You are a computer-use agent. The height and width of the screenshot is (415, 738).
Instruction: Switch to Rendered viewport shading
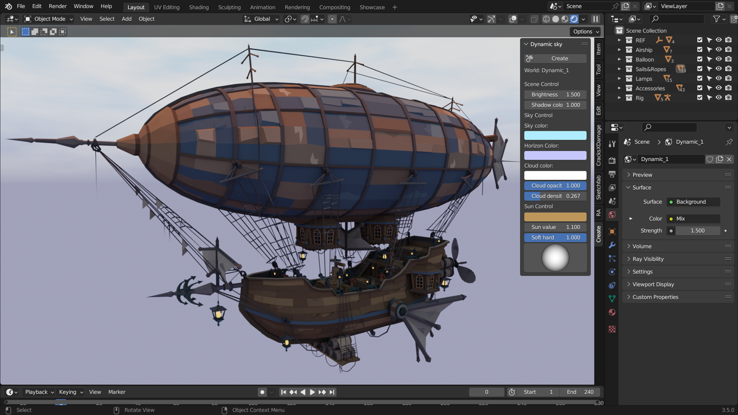point(574,19)
